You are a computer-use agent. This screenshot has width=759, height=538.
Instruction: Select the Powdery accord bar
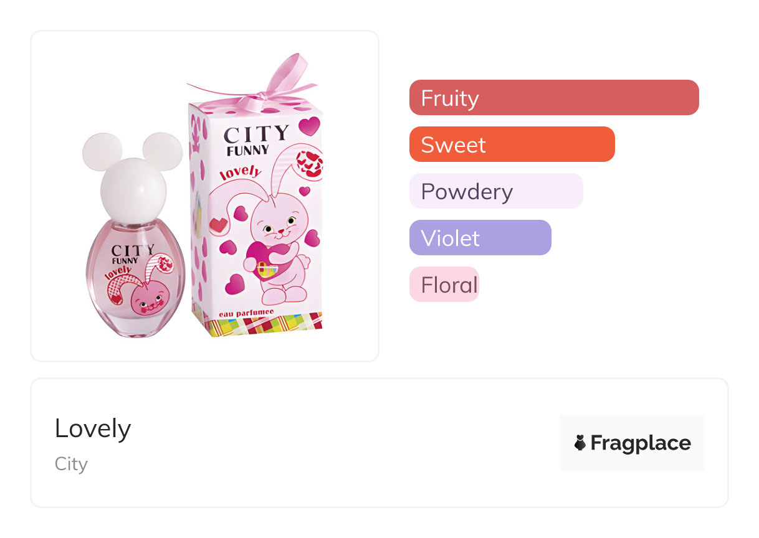[x=495, y=191]
